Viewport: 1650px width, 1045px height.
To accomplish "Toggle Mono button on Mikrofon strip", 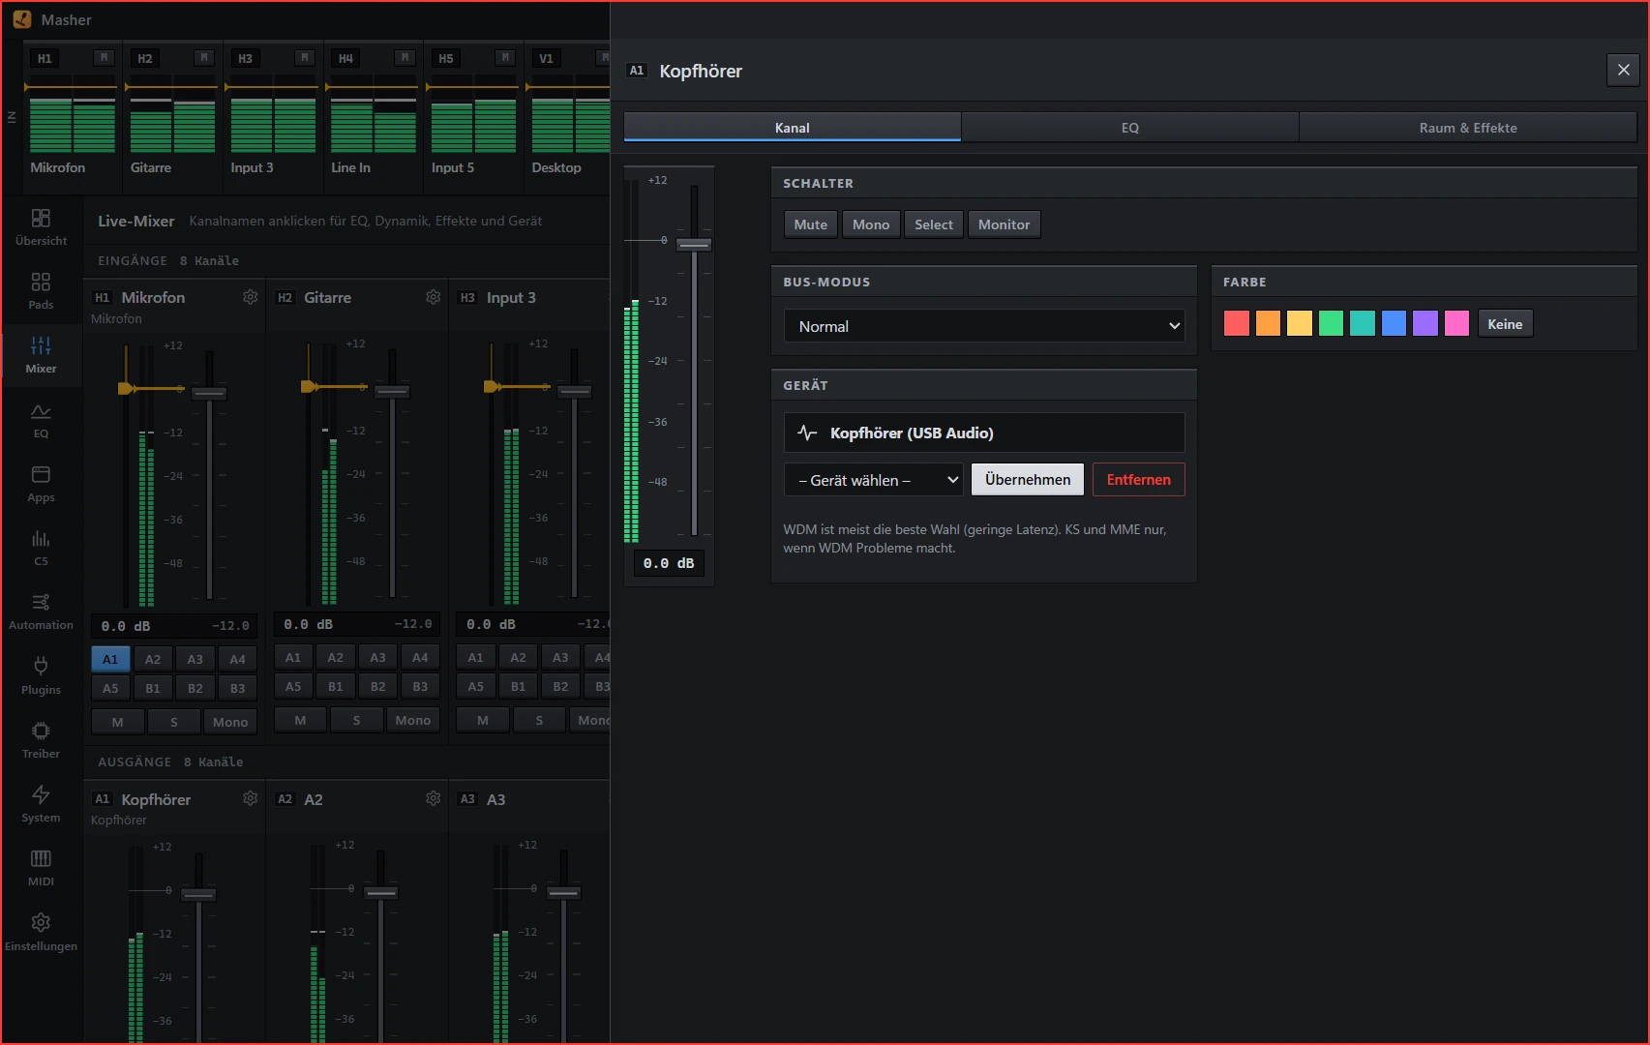I will point(230,722).
